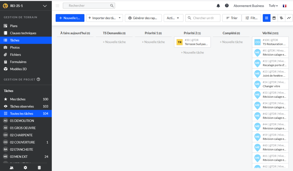This screenshot has height=171, width=293.
Task: Switch to kanban grid view
Action: [266, 18]
